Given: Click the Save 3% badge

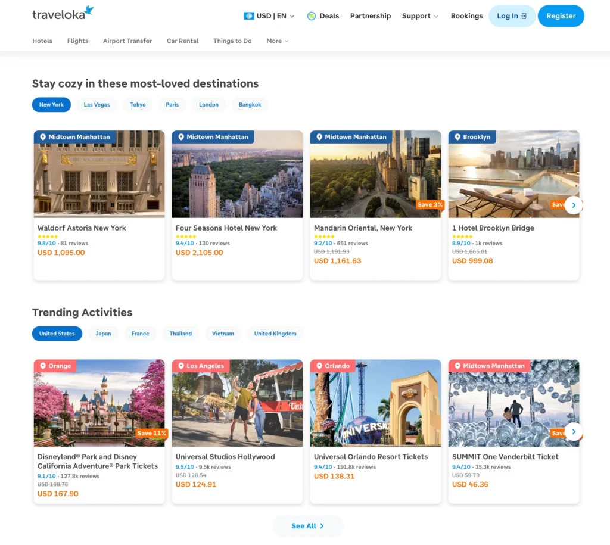Looking at the screenshot, I should click(430, 205).
